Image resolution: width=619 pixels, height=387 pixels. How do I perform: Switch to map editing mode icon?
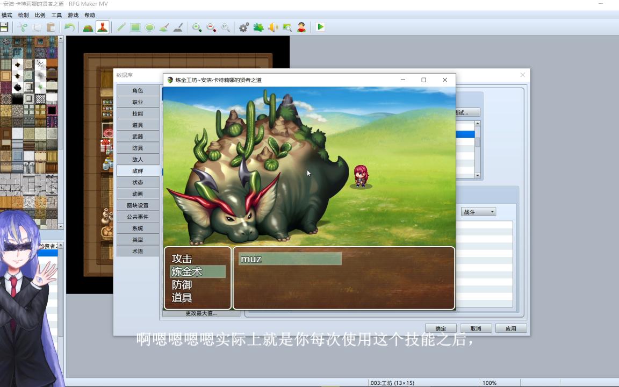(88, 27)
